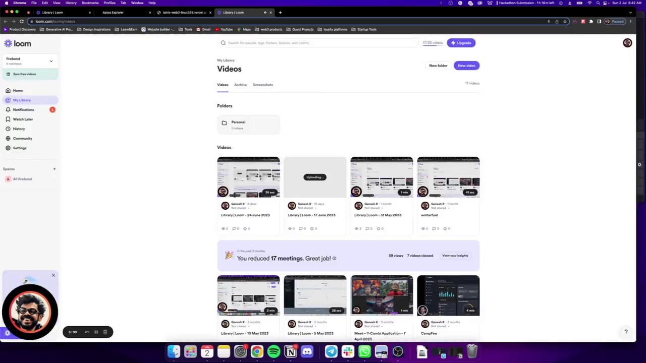The width and height of the screenshot is (646, 363).
Task: Open Finder from the Dock
Action: click(174, 351)
